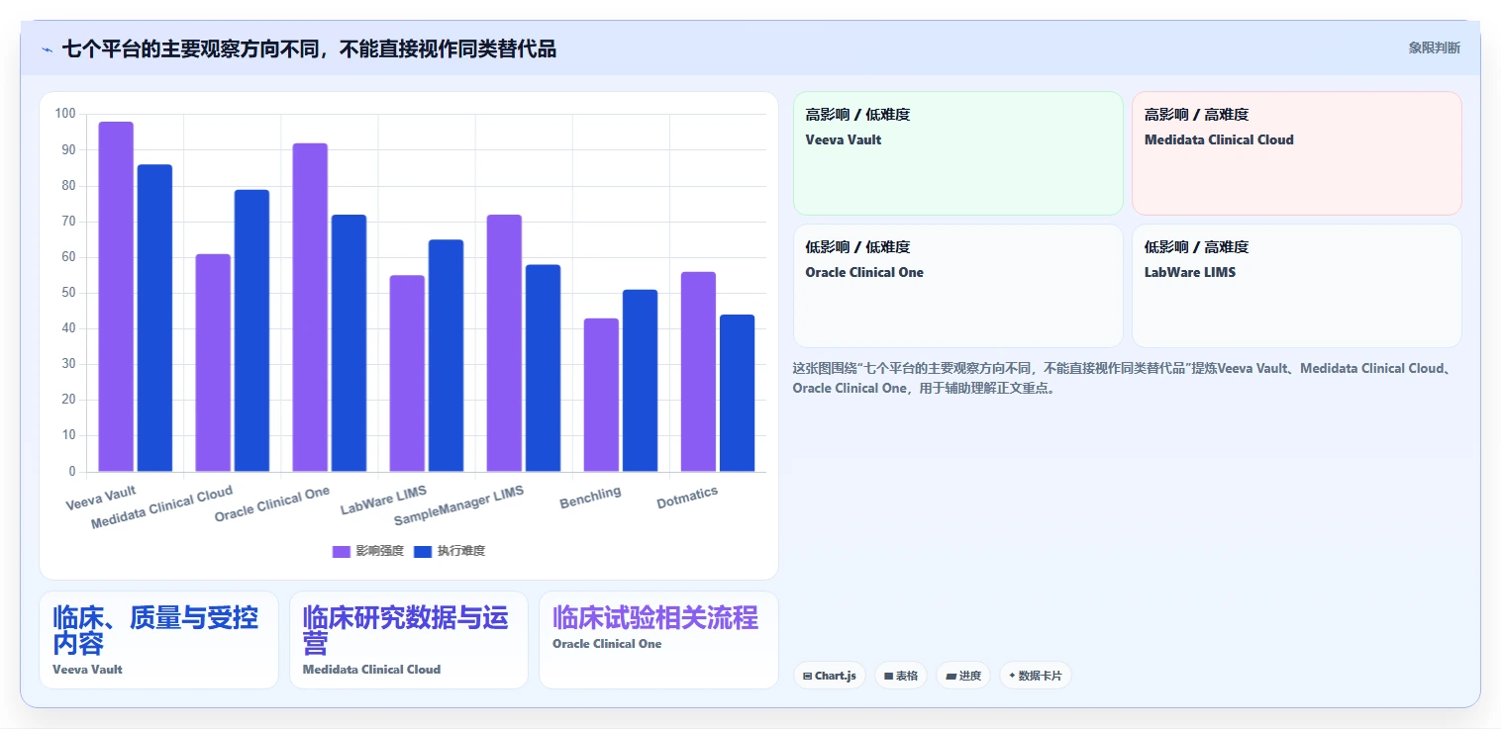Viewport: 1501px width, 729px height.
Task: Click SampleManager LIMS purple bar
Action: [504, 343]
